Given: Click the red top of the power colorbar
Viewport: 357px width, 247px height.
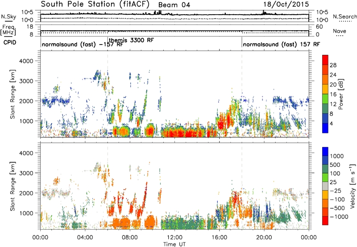Looking at the screenshot, I should pos(325,60).
